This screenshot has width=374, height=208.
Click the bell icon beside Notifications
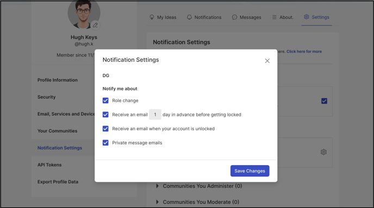pos(189,17)
